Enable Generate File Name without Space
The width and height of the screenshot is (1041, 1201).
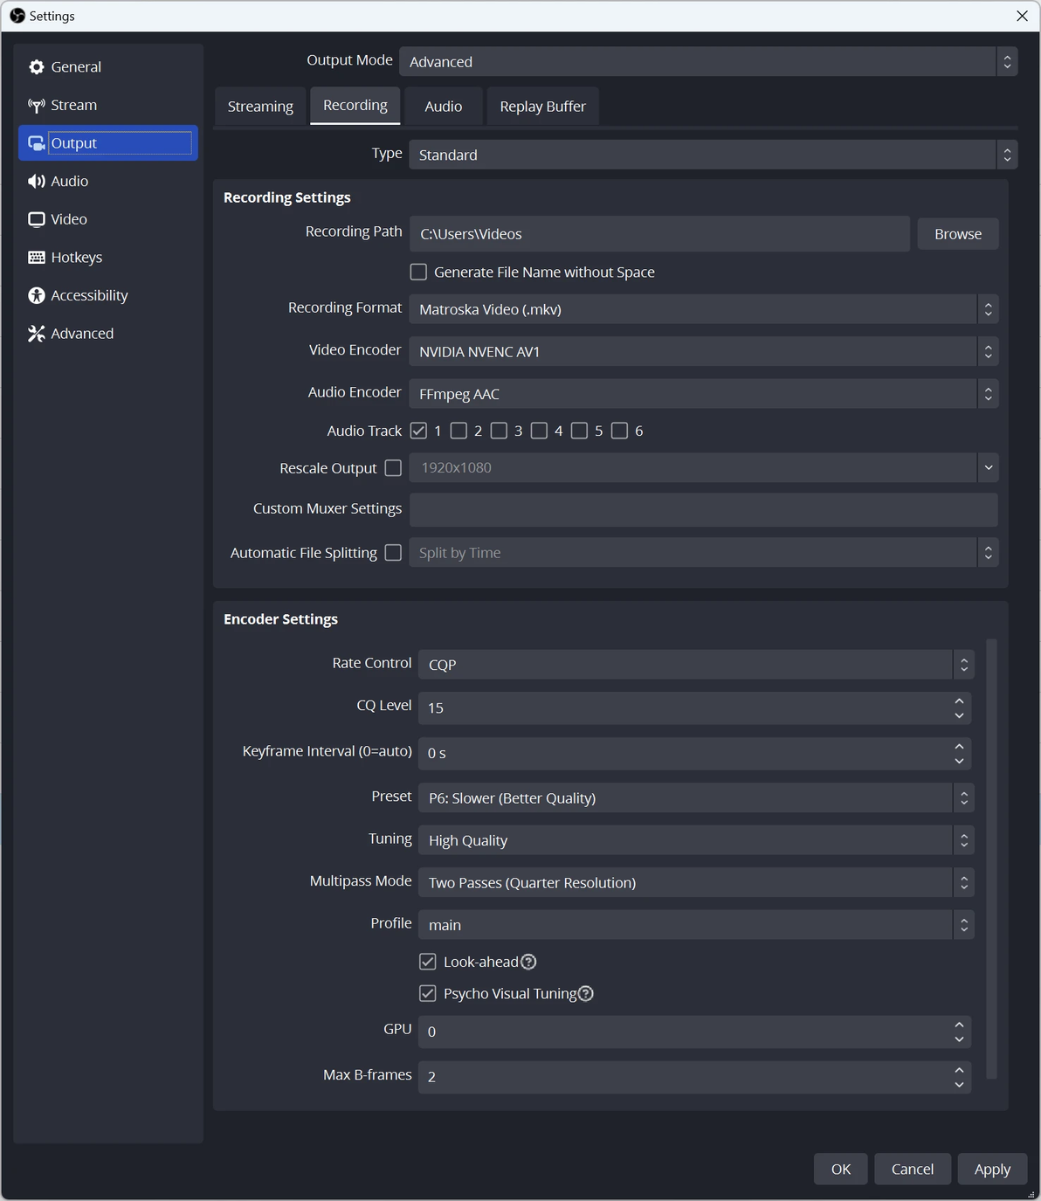[419, 273]
